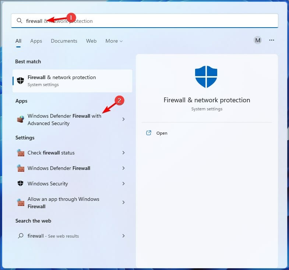Viewport: 289px width, 270px height.
Task: Switch to the All tab
Action: pyautogui.click(x=18, y=41)
